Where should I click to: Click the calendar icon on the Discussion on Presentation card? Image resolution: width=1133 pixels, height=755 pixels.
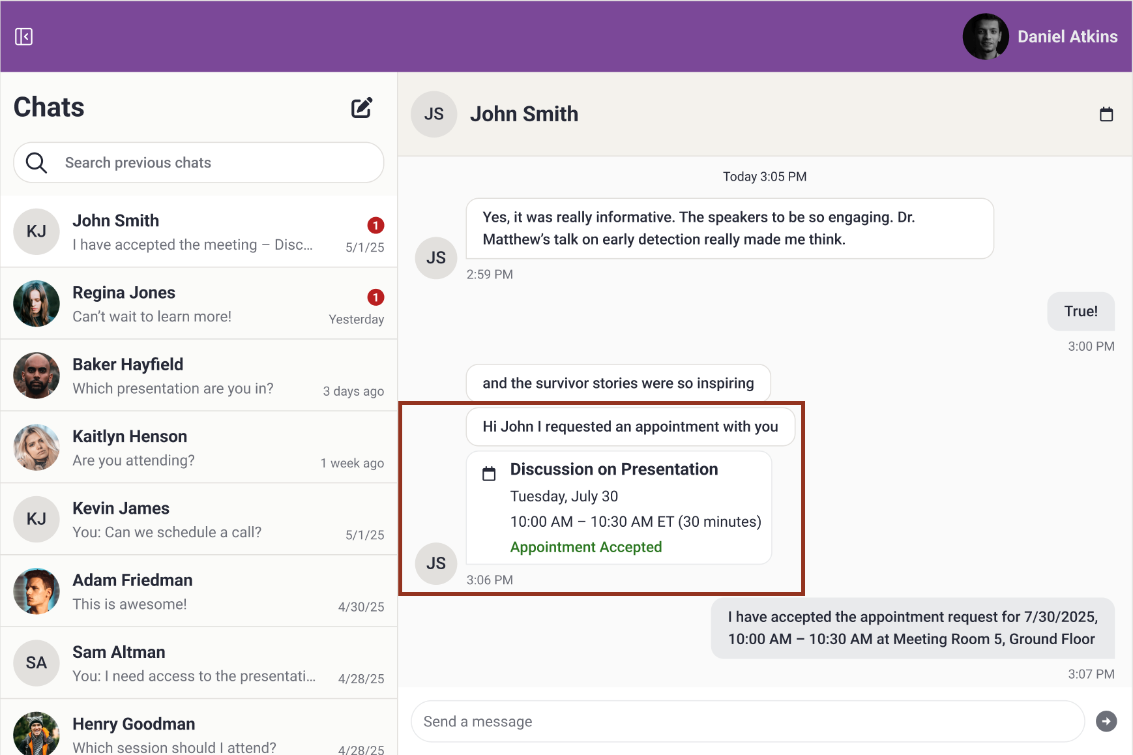tap(488, 473)
